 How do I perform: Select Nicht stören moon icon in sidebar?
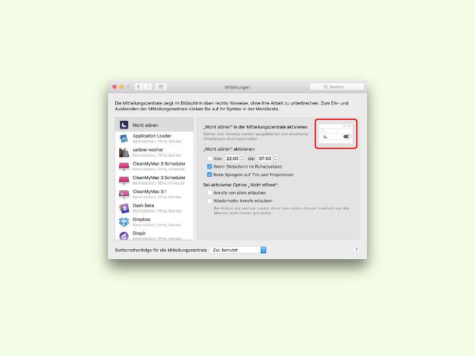tap(124, 125)
